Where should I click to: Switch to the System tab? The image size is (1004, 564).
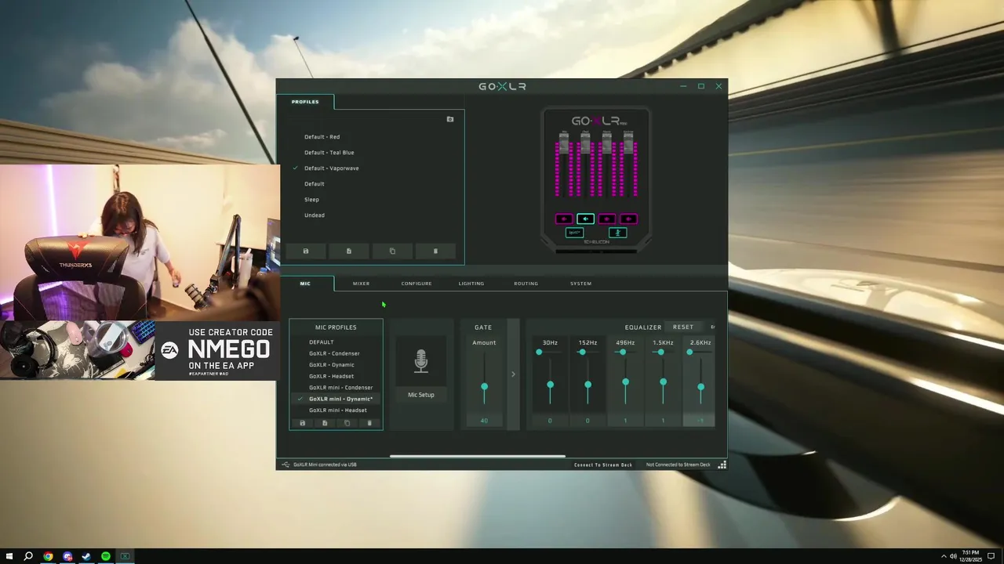pos(580,284)
